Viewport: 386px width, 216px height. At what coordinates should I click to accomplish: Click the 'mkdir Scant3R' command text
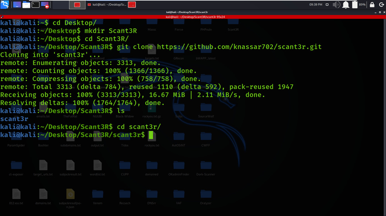(x=111, y=31)
